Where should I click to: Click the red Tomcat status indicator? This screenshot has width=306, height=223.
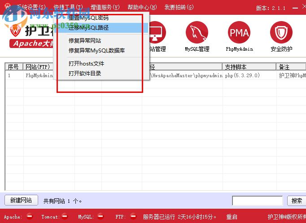point(65,216)
